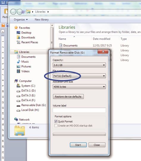Sort by the Name column header
This screenshot has height=161, width=141.
(x=62, y=39)
